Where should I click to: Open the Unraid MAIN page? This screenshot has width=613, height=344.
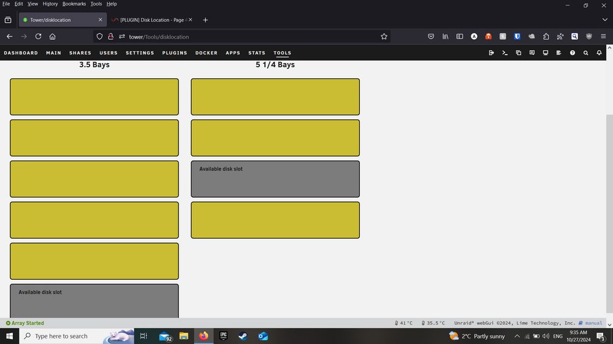point(53,53)
